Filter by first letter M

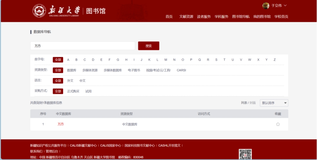(166, 60)
